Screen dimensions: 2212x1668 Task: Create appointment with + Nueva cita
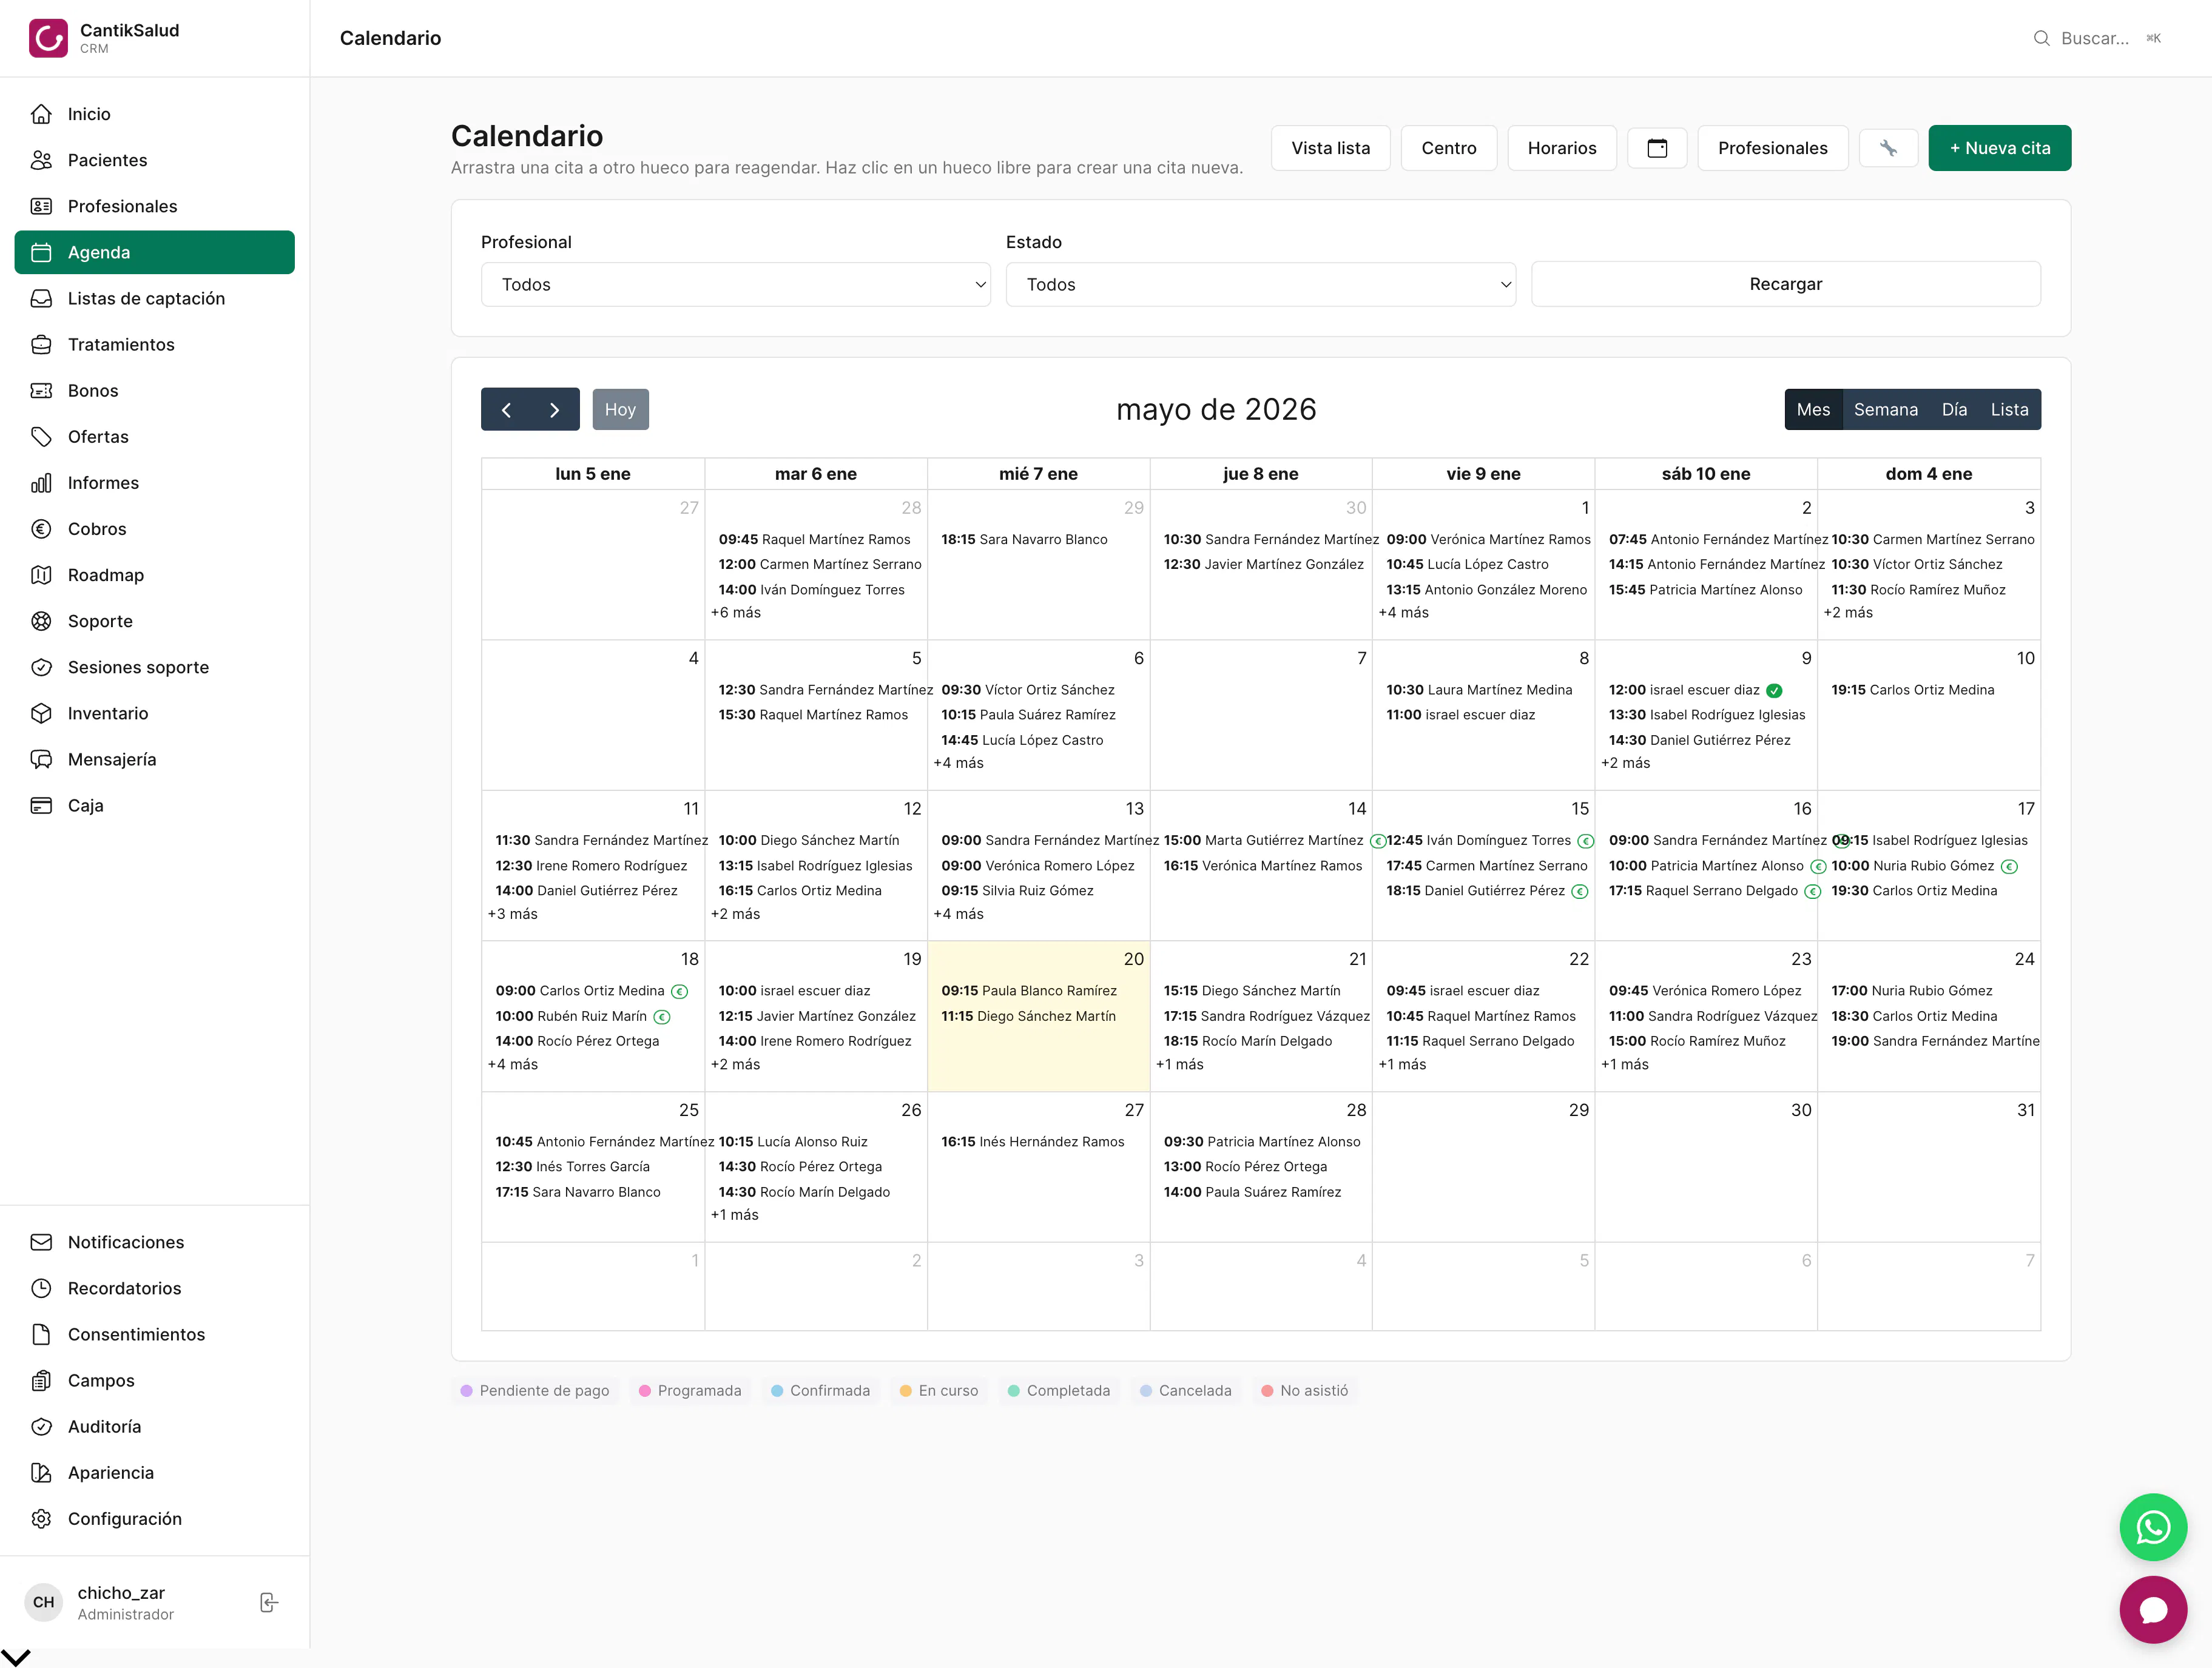(1999, 148)
